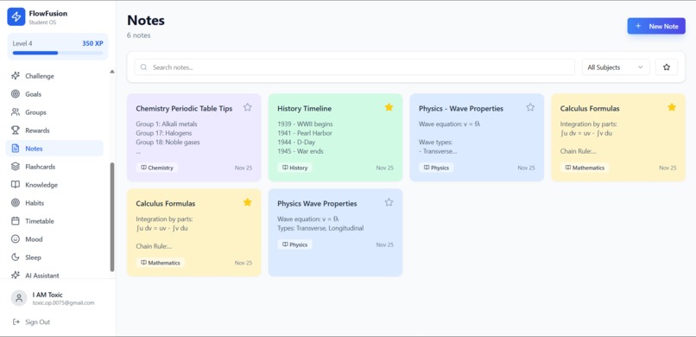Click "1944 - D-Day" line in History note

pyautogui.click(x=296, y=142)
